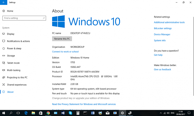Click the ENG language indicator

coord(173,113)
